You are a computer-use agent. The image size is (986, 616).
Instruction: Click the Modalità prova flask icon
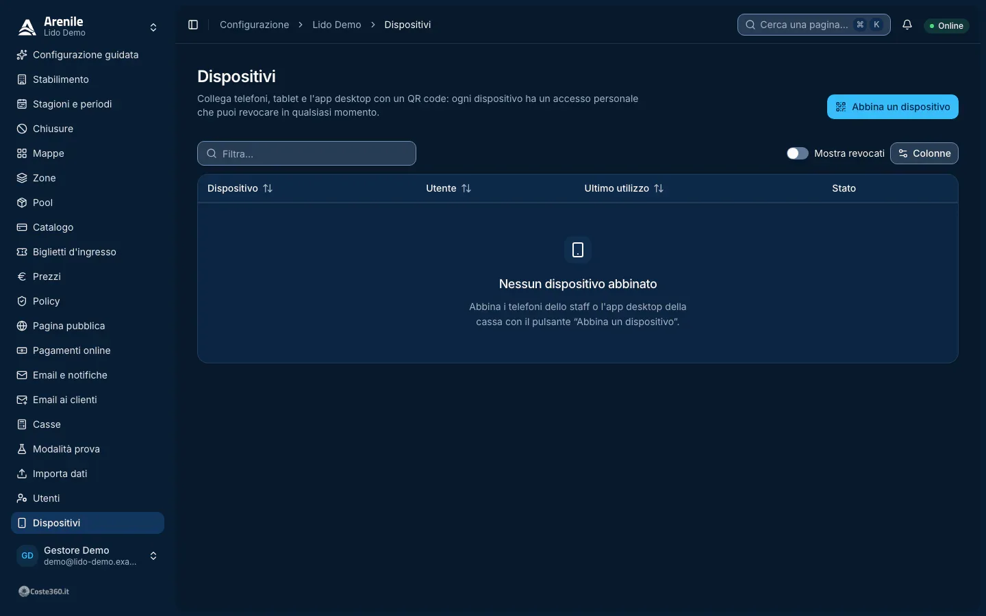(22, 449)
